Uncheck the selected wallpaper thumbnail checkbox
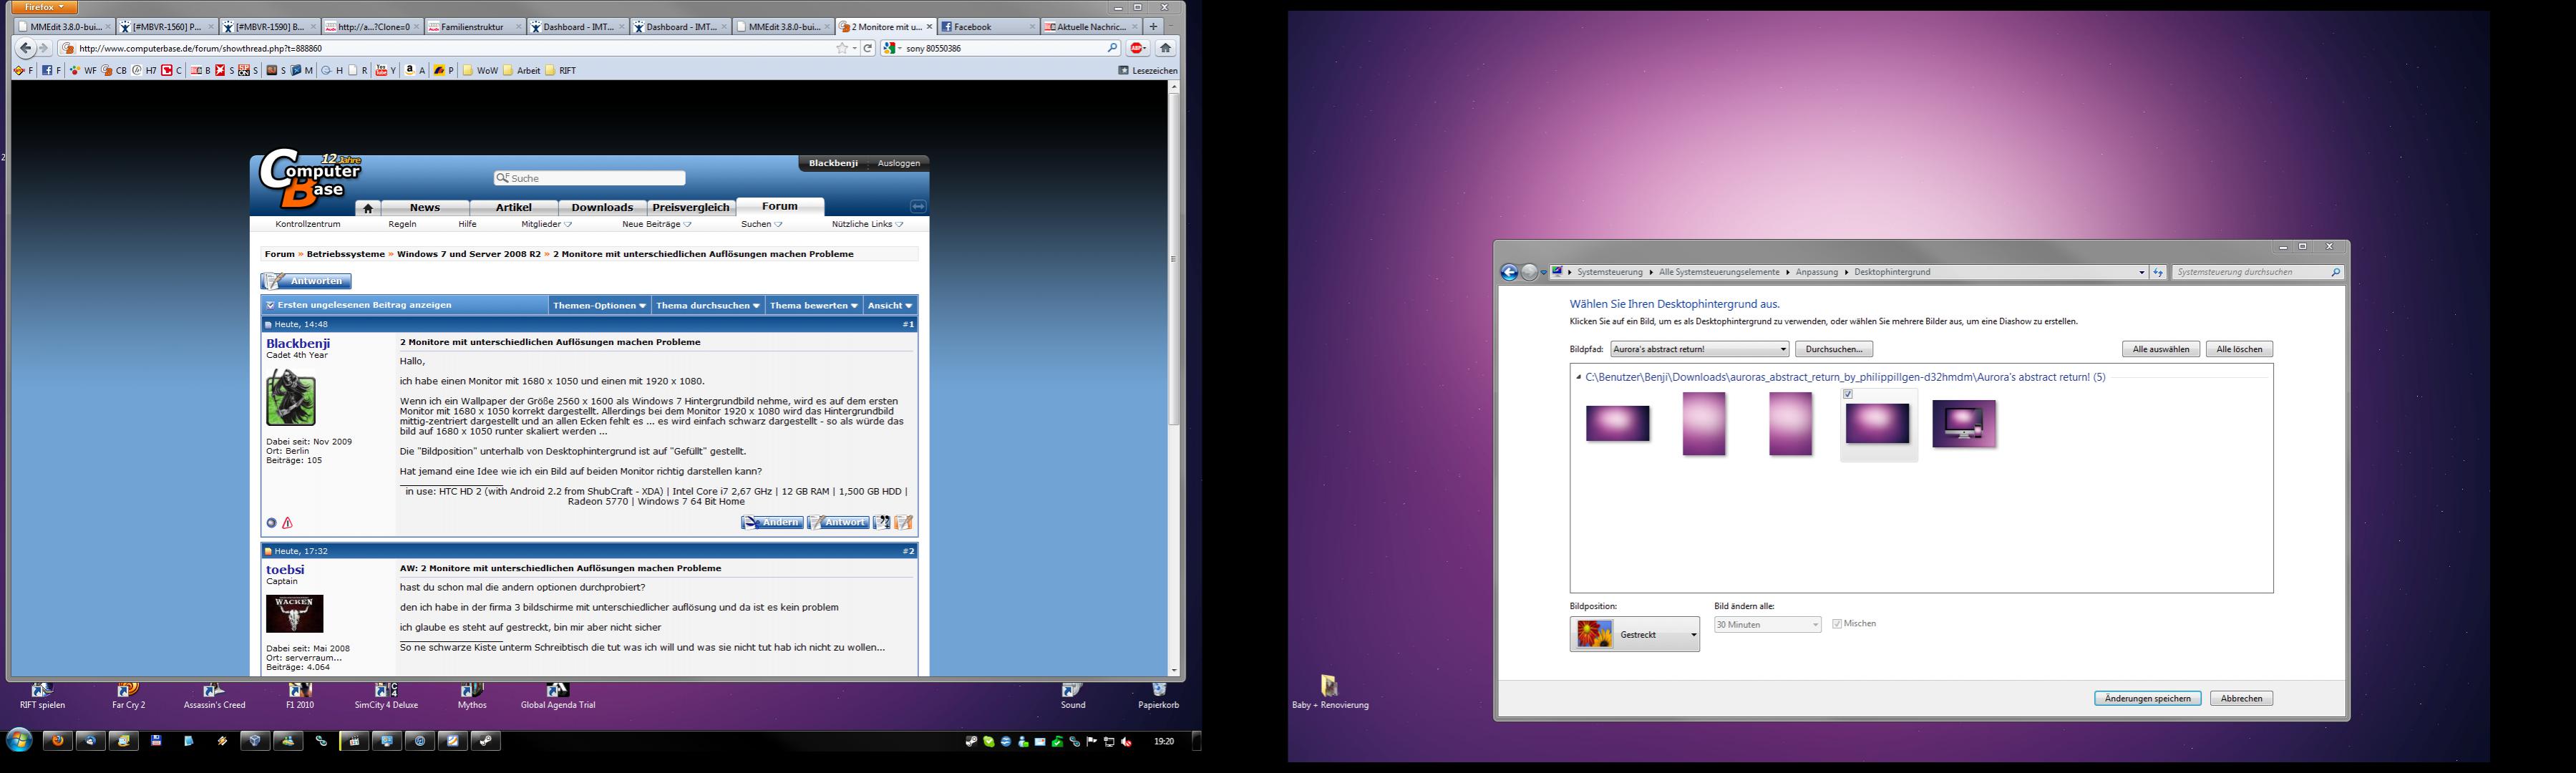Image resolution: width=2576 pixels, height=773 pixels. click(x=1848, y=394)
